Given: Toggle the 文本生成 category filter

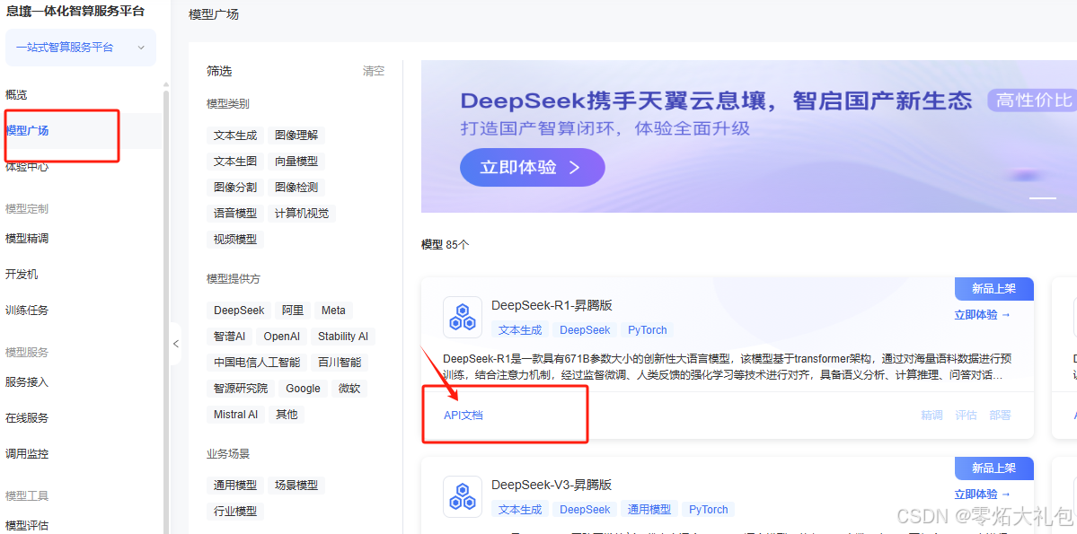Looking at the screenshot, I should pos(235,136).
